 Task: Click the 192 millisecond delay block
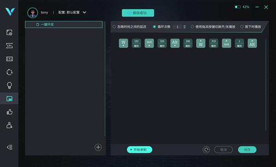(x=137, y=43)
